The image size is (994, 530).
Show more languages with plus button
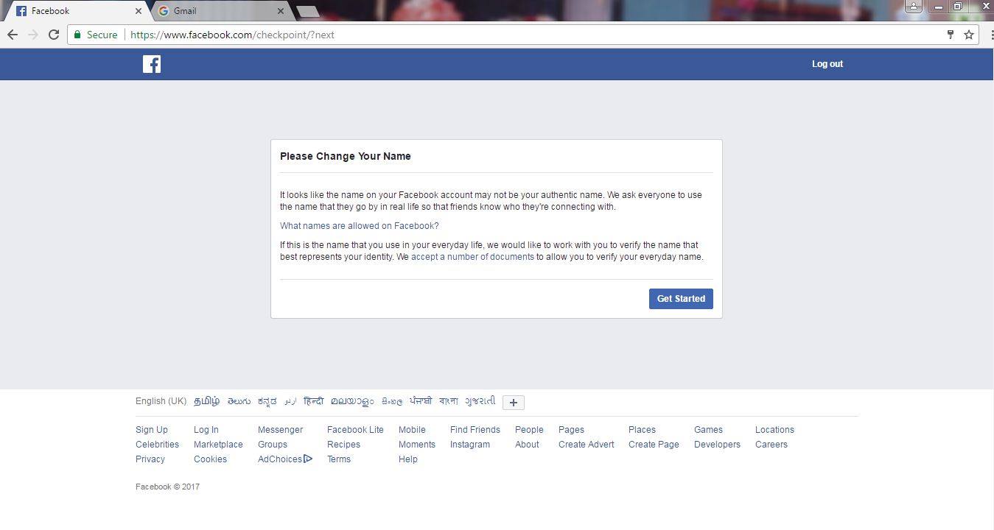pyautogui.click(x=514, y=402)
